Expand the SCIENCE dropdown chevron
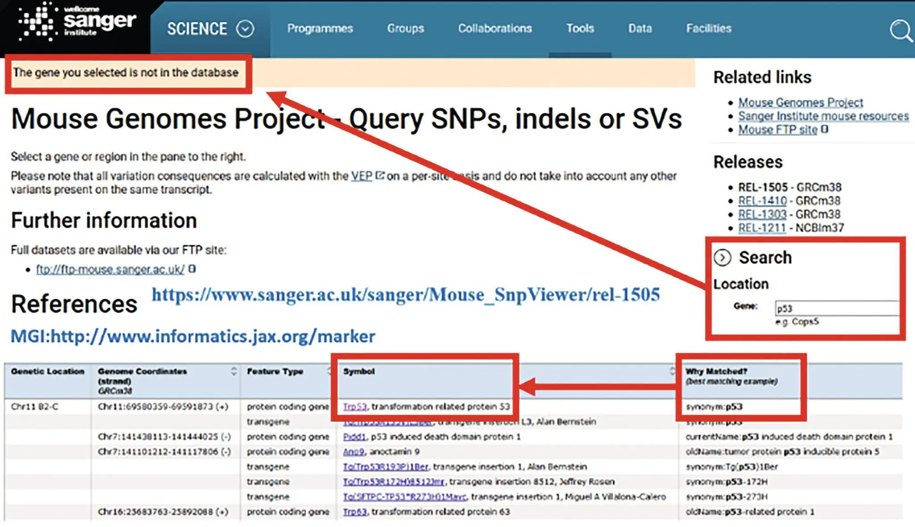Viewport: 915px width, 527px height. (x=245, y=29)
